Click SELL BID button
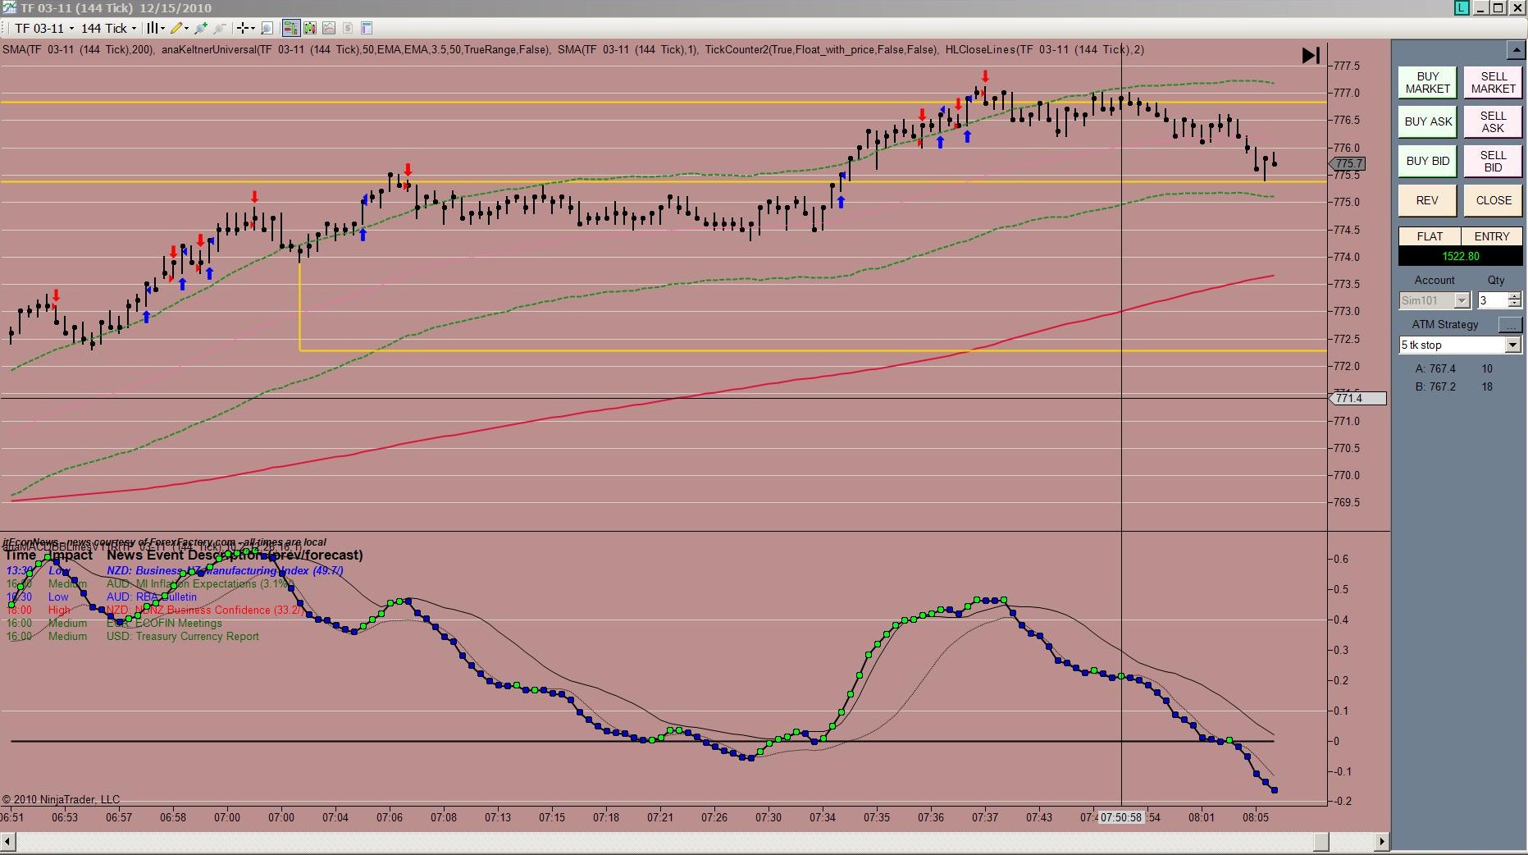Screen dimensions: 1528x855 point(1493,161)
